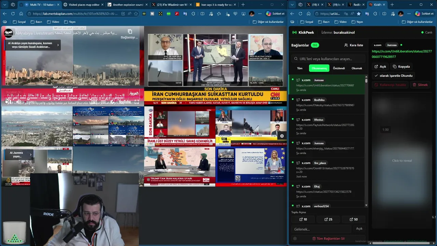The height and width of the screenshot is (246, 437).
Task: Favorite the mertskaplan page with star icon
Action: point(136,14)
